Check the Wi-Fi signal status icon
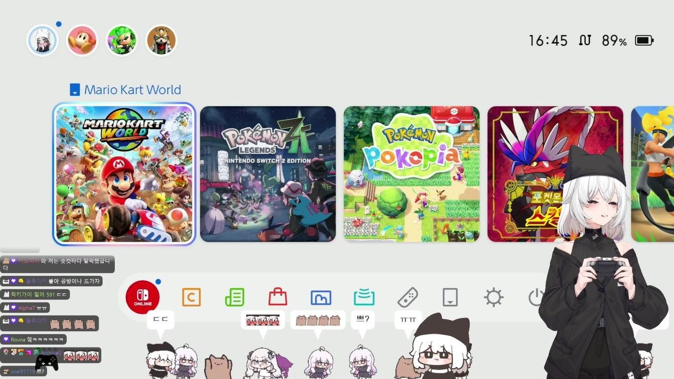This screenshot has width=674, height=379. [585, 41]
